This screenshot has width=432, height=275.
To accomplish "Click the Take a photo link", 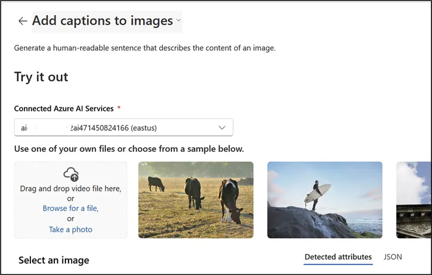I will [71, 229].
